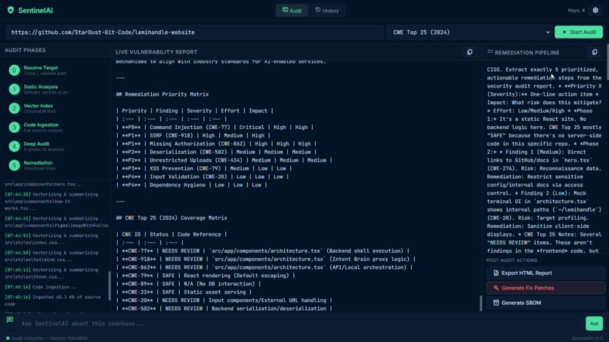Click log entry 'Ingested 40.3 KB of source code'
The image size is (609, 342).
click(53, 300)
